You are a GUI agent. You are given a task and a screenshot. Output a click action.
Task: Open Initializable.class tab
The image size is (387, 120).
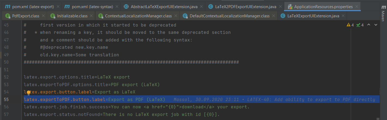71,16
